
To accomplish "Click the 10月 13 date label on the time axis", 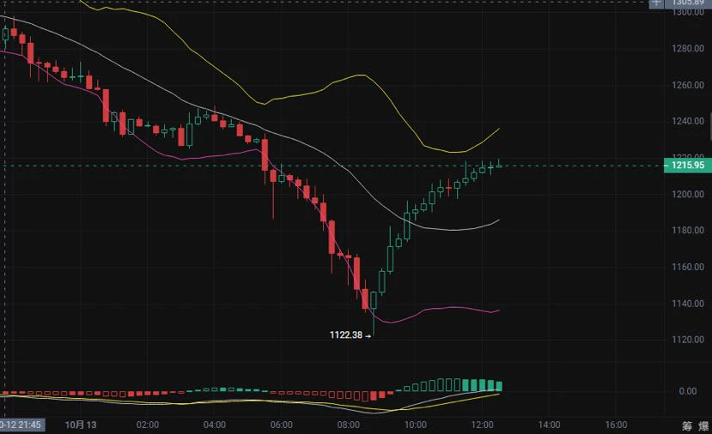I will [x=81, y=425].
